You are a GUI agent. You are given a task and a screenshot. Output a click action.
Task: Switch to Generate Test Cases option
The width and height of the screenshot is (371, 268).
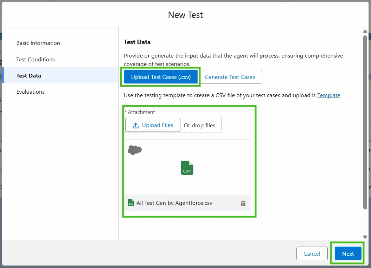click(230, 77)
